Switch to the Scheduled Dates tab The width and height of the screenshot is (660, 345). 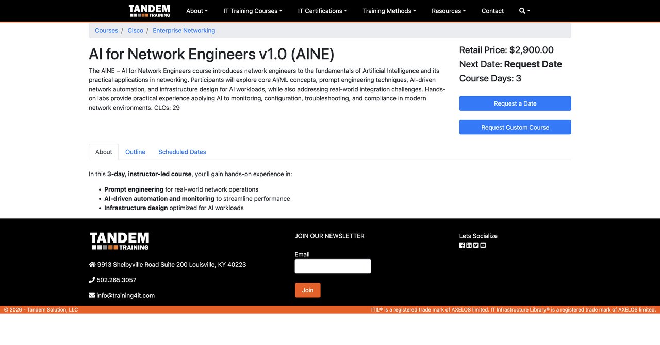[x=182, y=152]
